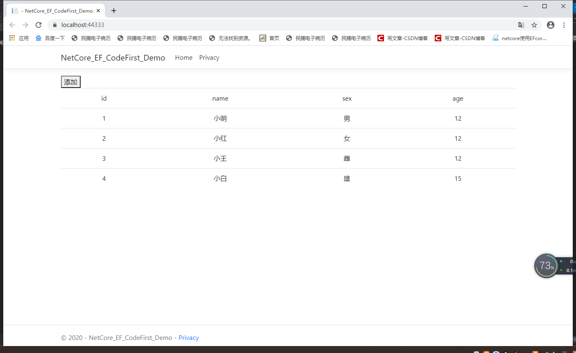Toggle the bookmark star for this page
Screen dimensions: 576x353
[534, 25]
